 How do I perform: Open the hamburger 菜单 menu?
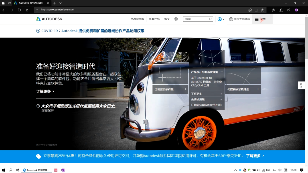262,19
